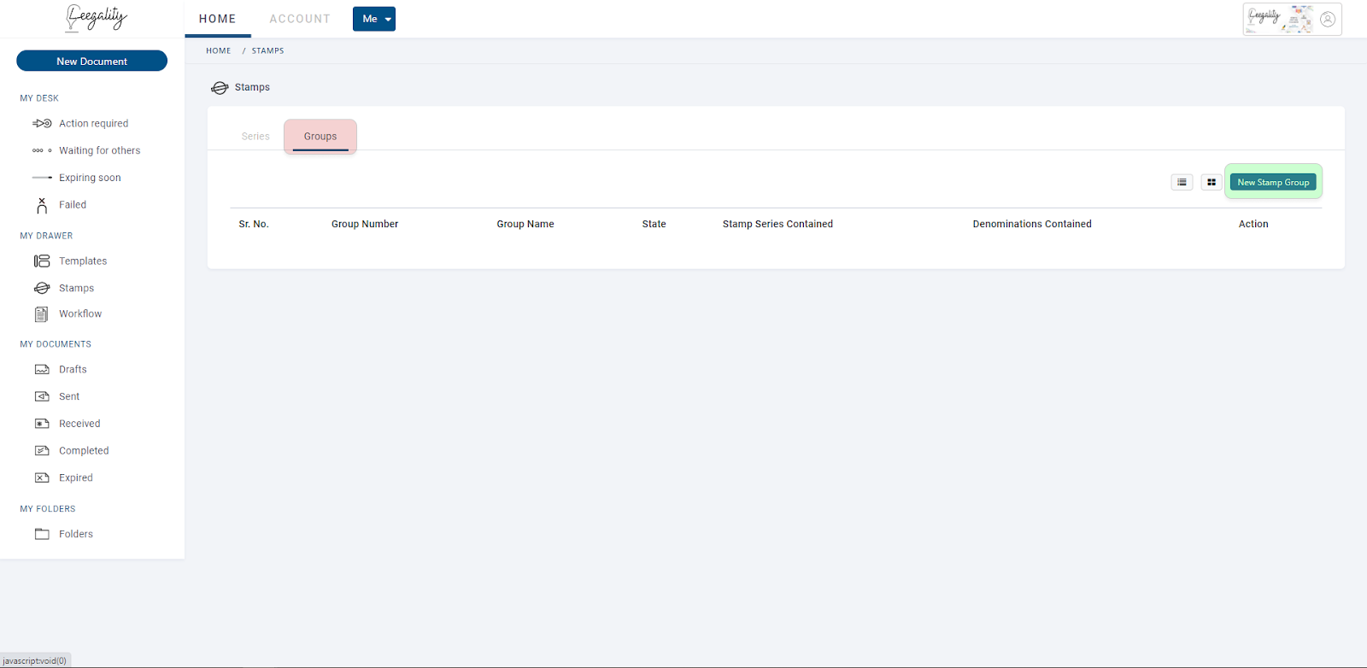Click the Action column header
The width and height of the screenshot is (1367, 668).
(x=1253, y=224)
